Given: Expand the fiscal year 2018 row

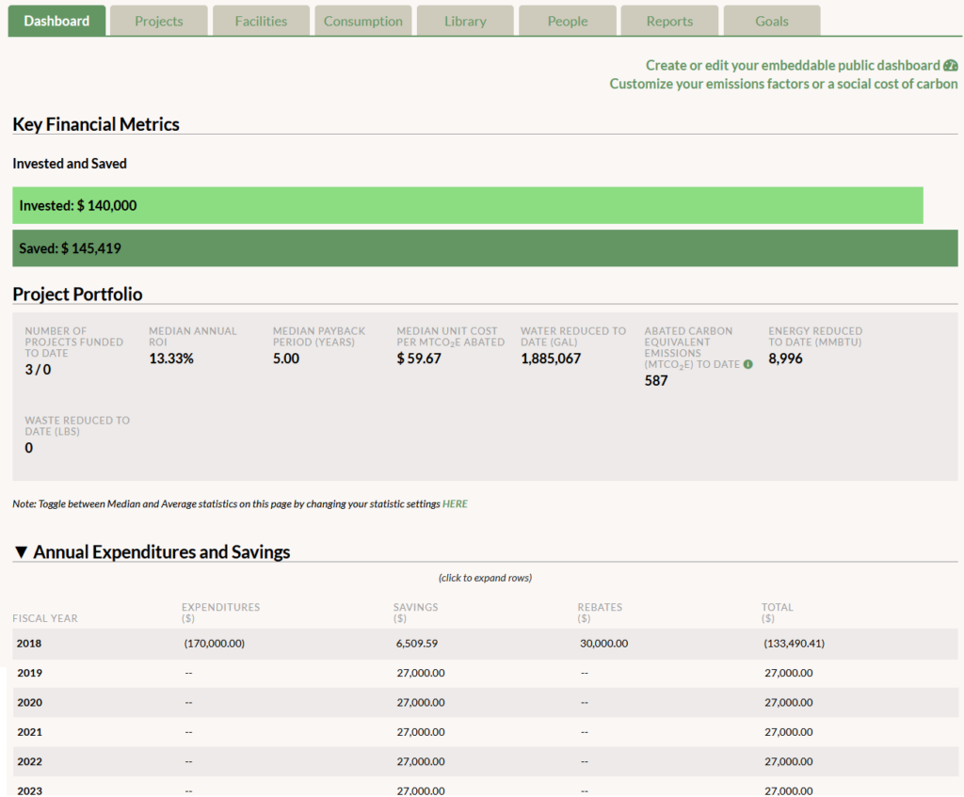Looking at the screenshot, I should click(x=485, y=644).
